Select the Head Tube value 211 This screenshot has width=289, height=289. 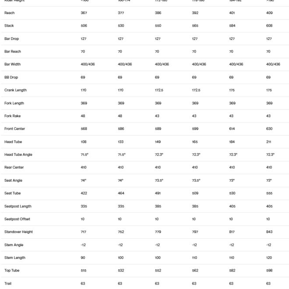269,142
